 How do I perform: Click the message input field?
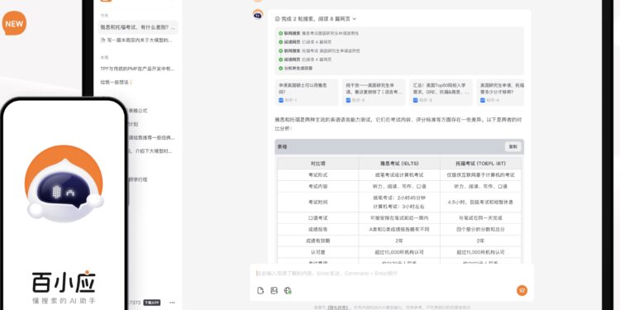point(392,274)
